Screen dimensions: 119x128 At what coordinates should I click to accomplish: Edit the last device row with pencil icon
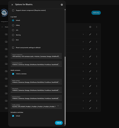(x=90, y=108)
